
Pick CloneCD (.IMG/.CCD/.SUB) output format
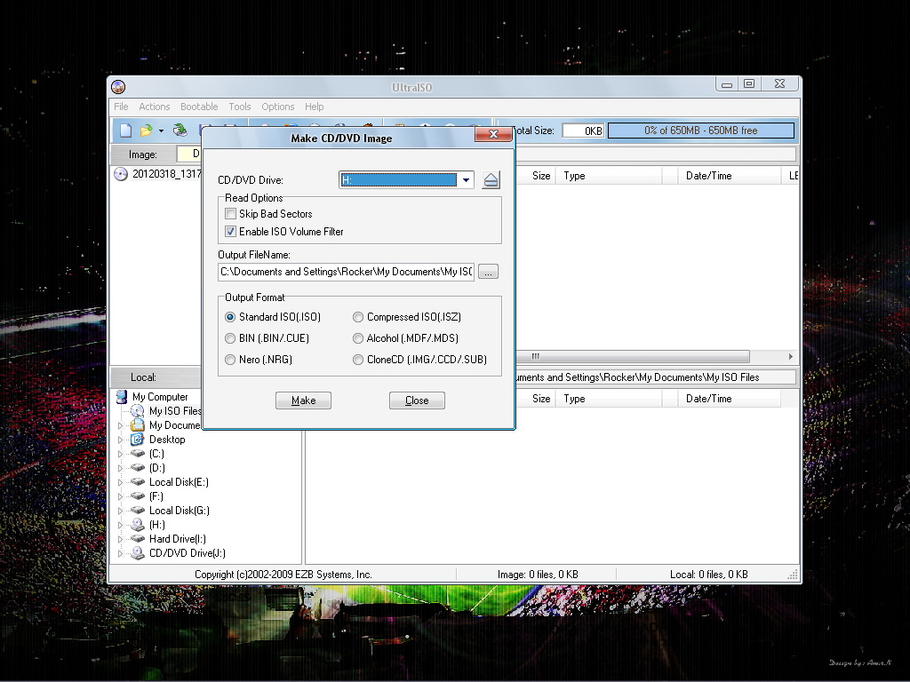pyautogui.click(x=358, y=360)
